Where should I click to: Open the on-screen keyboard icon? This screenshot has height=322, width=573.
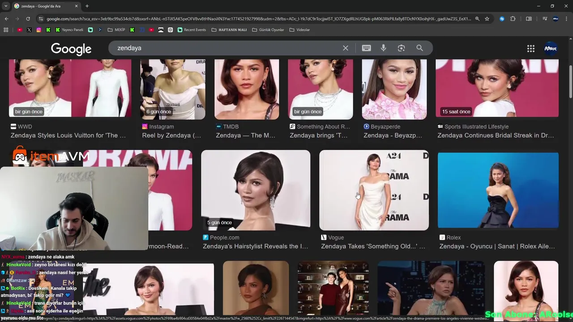366,48
